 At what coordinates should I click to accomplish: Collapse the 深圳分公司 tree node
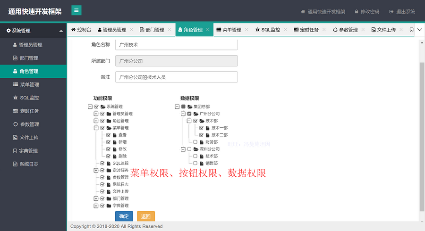pyautogui.click(x=183, y=149)
